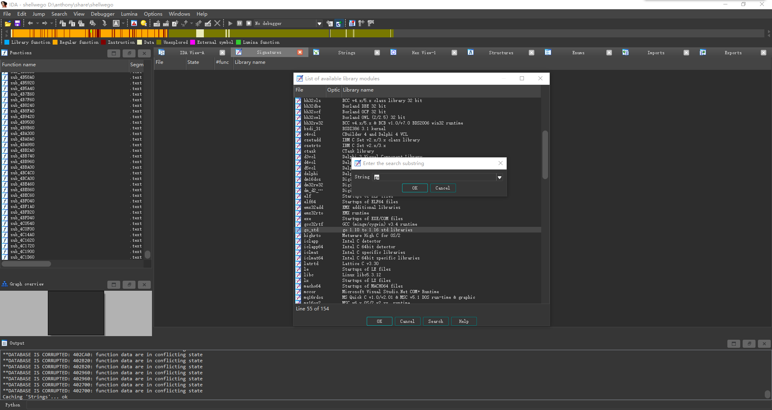Switch to the Hex View-1 tab
The height and width of the screenshot is (410, 772).
tap(423, 53)
